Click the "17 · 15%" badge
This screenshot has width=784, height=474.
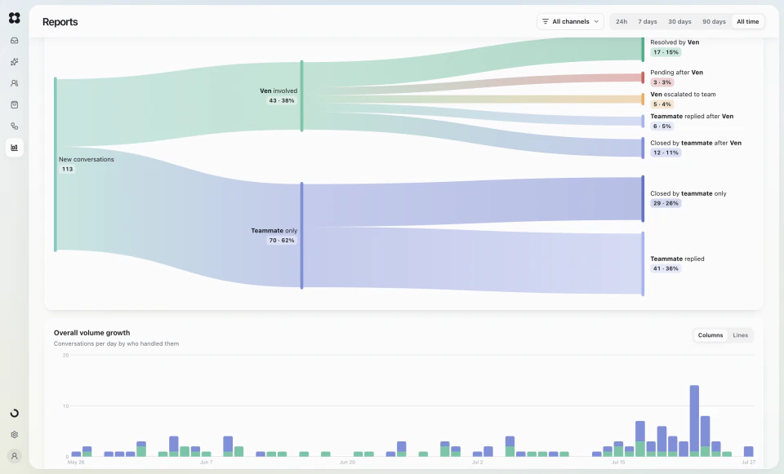point(666,52)
